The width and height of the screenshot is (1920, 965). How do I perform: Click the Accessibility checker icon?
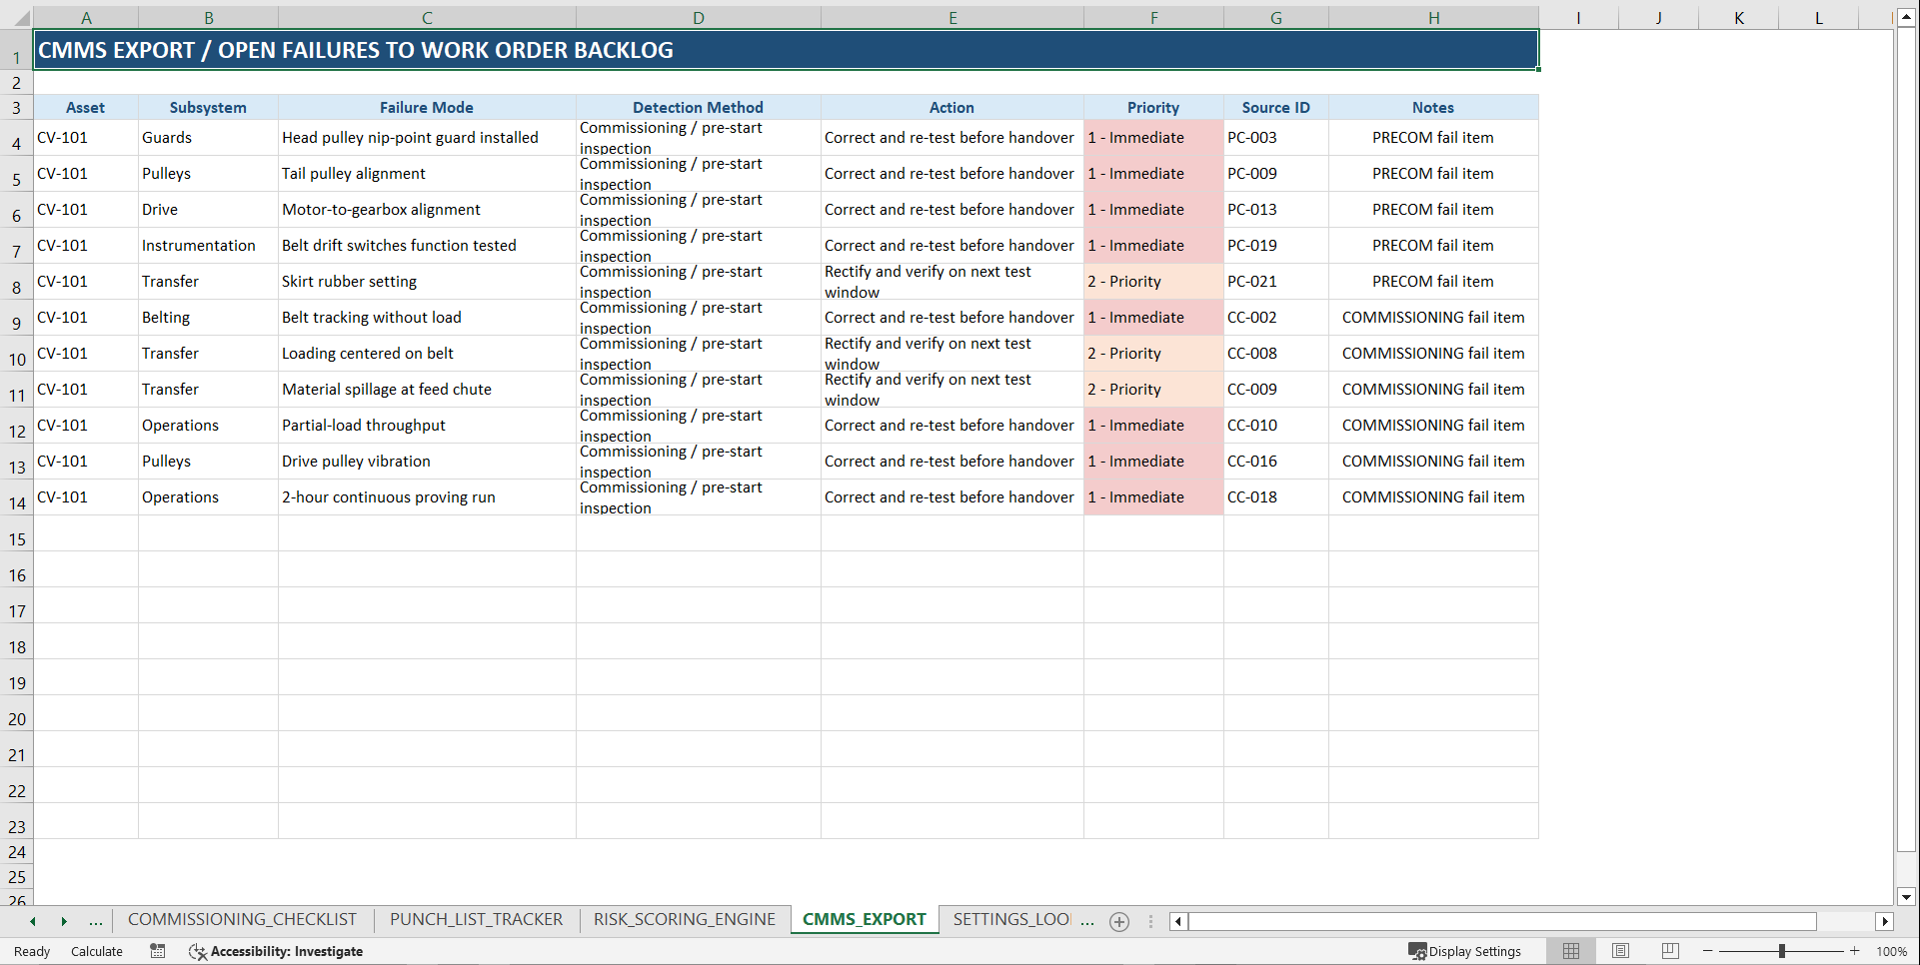coord(197,951)
